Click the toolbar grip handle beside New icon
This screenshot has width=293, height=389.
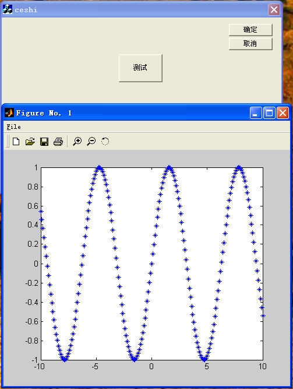[x=8, y=141]
